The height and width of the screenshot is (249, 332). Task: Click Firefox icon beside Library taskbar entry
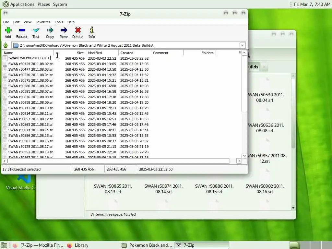click(69, 245)
